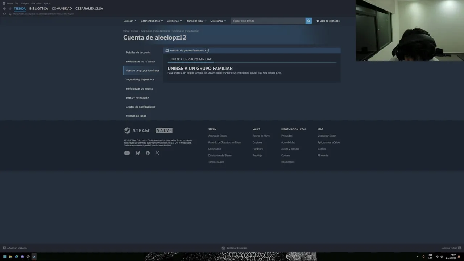Open File Explorer from the taskbar

point(11,257)
